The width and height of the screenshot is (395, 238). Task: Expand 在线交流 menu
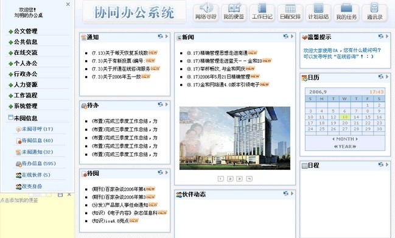click(x=23, y=52)
